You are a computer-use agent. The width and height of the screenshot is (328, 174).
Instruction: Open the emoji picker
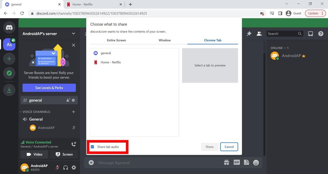pos(256,163)
